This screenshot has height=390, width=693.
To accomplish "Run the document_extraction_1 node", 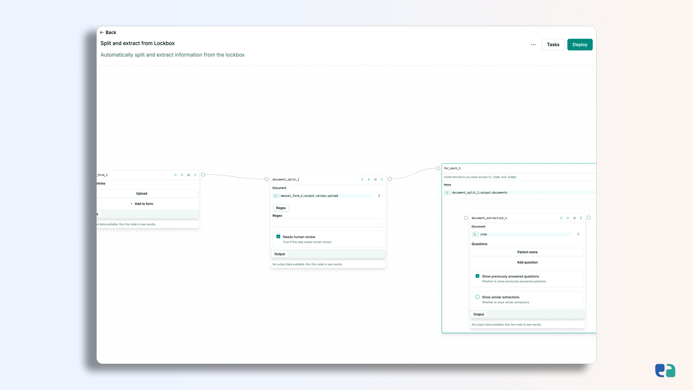I will [562, 218].
